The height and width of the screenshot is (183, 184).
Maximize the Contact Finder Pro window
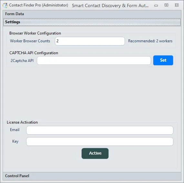[166, 5]
